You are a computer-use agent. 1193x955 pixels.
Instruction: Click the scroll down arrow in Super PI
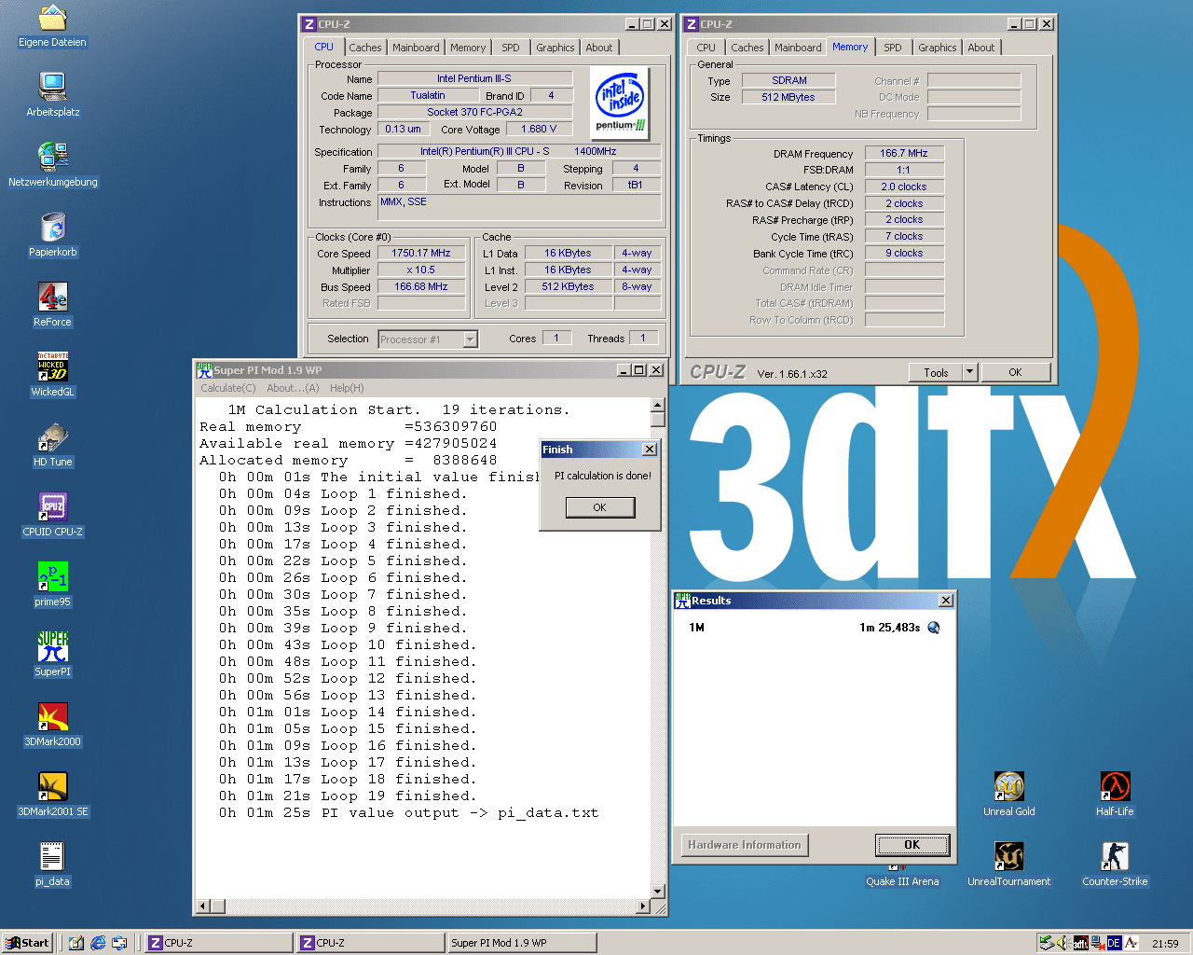(x=658, y=891)
